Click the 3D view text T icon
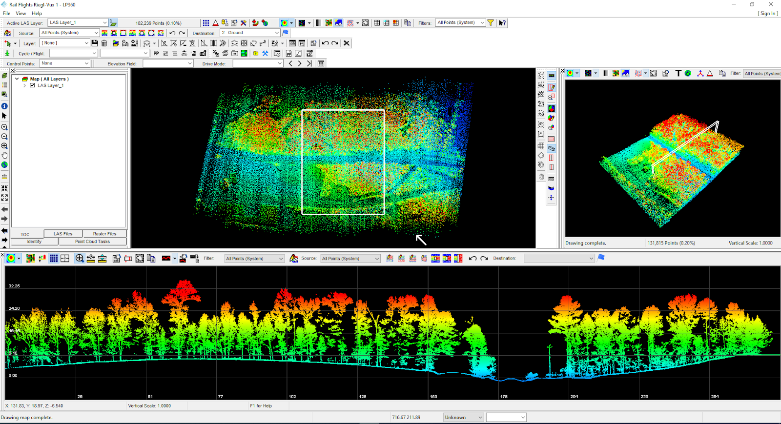 [x=678, y=73]
